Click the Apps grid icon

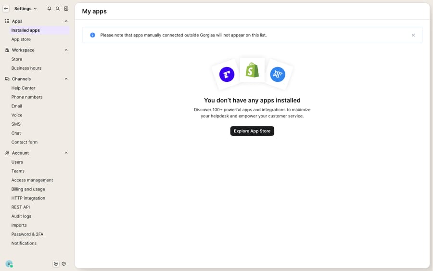(7, 21)
